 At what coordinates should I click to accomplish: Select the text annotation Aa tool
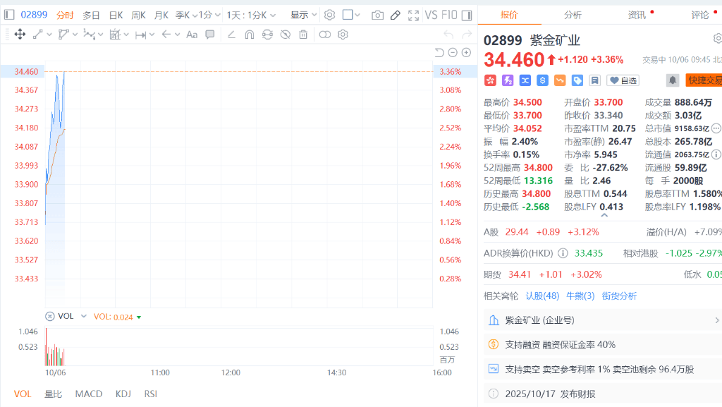192,34
